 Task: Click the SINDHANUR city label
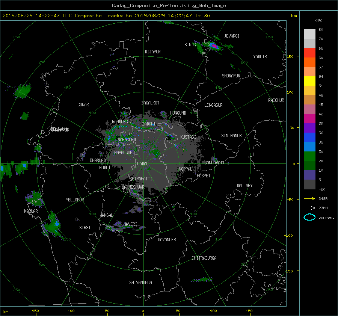click(x=231, y=136)
